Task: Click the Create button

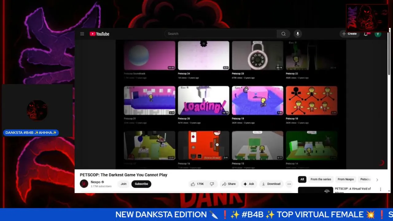Action: (349, 34)
